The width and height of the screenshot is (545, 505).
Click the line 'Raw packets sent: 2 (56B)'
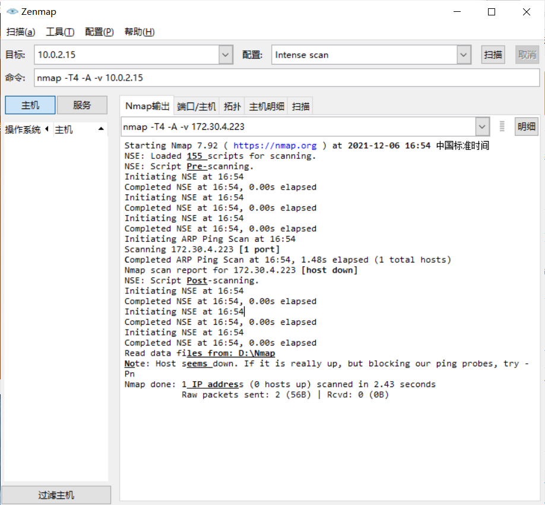tap(246, 395)
